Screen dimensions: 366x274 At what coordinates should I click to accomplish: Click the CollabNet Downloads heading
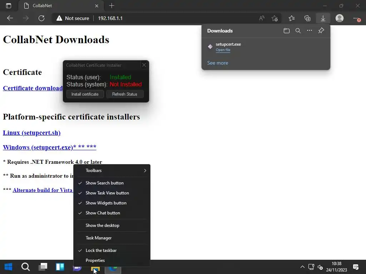[56, 40]
